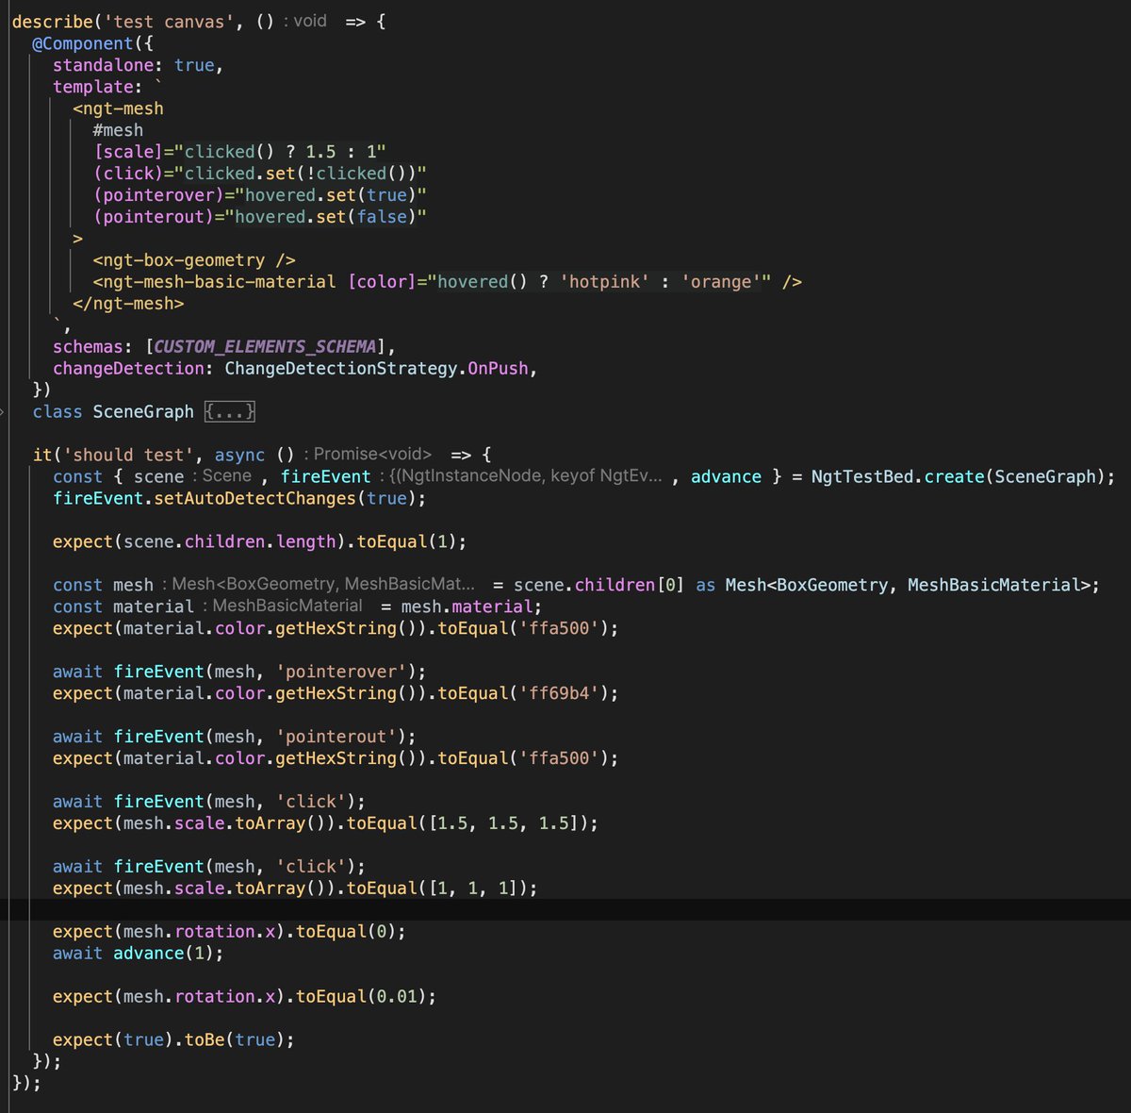1131x1113 pixels.
Task: Click NgtTestBed.create(SceneGraph) call
Action: pos(958,477)
